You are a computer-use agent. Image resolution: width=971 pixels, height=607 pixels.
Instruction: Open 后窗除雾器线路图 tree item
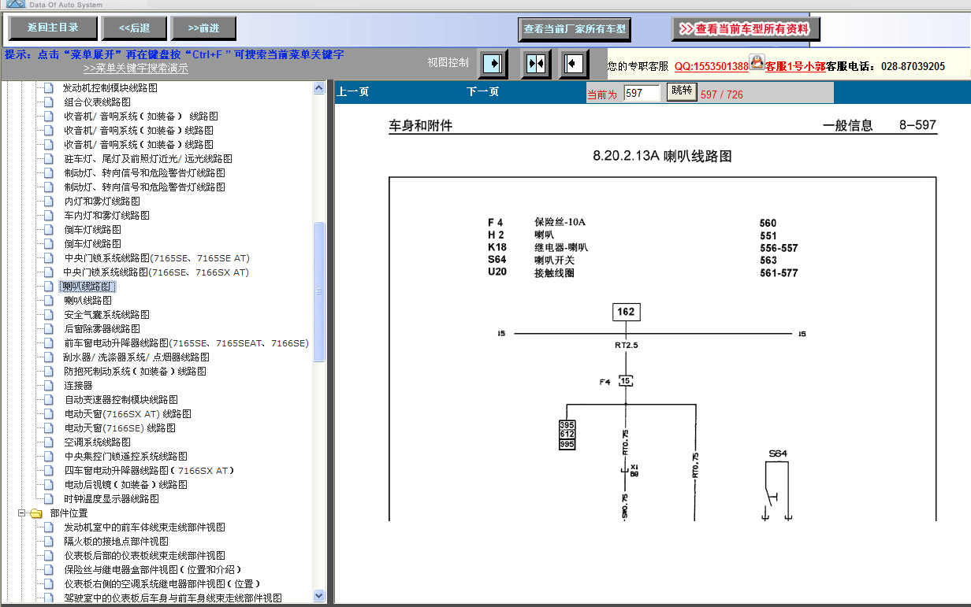(102, 329)
